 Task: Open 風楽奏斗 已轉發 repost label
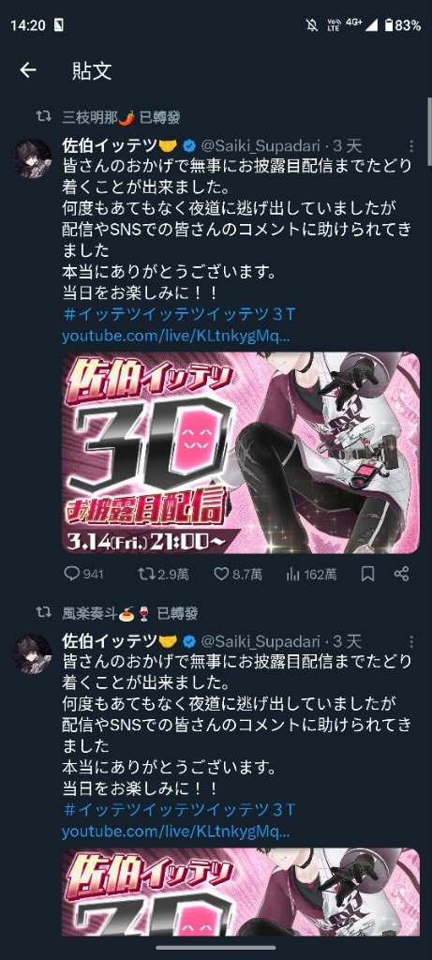130,612
